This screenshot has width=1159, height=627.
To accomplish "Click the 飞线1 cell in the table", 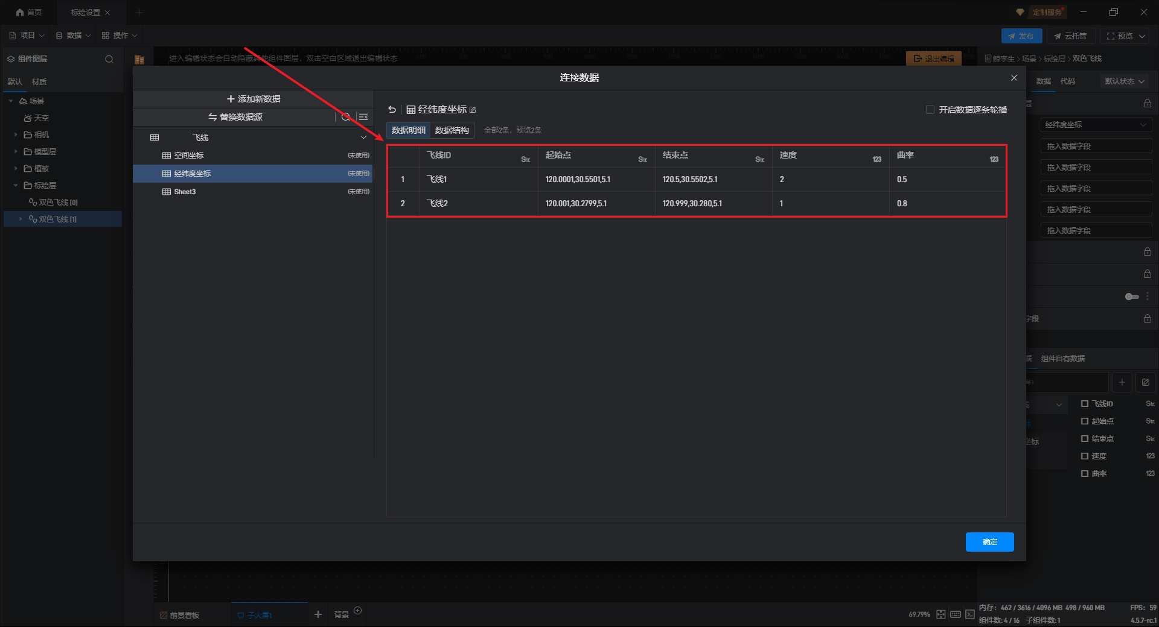I will pyautogui.click(x=478, y=179).
